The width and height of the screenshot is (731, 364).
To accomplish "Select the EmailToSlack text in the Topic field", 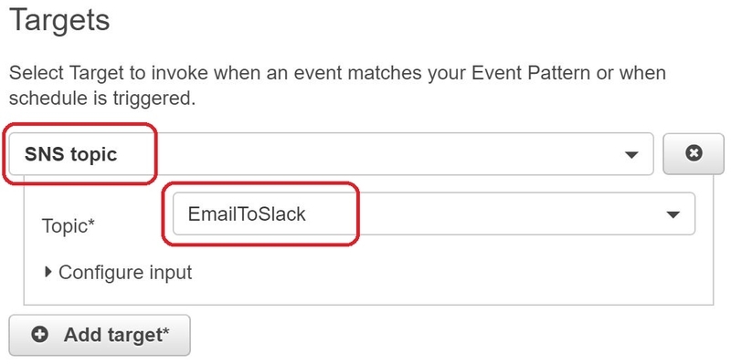I will [x=247, y=214].
